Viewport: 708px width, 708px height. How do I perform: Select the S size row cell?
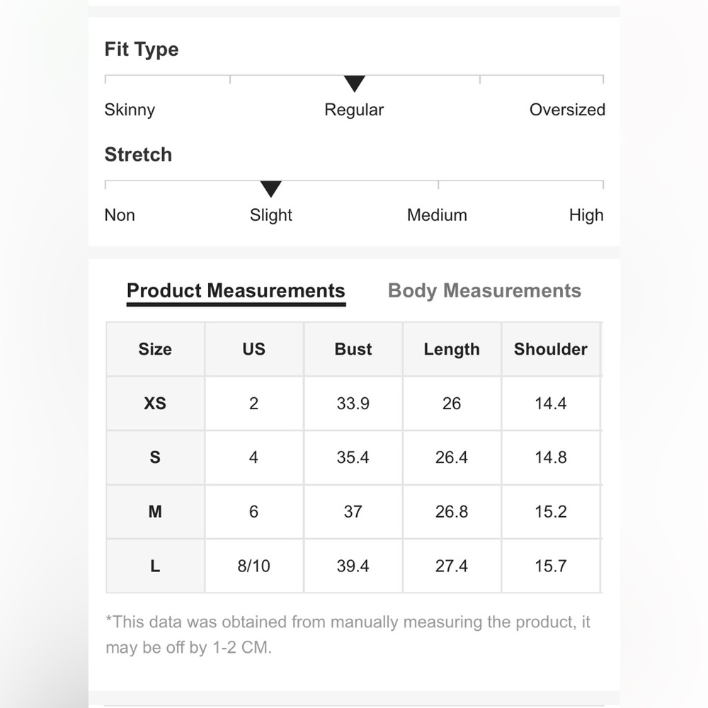pos(155,457)
